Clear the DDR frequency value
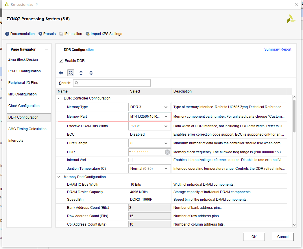This screenshot has height=249, width=303. click(167, 152)
